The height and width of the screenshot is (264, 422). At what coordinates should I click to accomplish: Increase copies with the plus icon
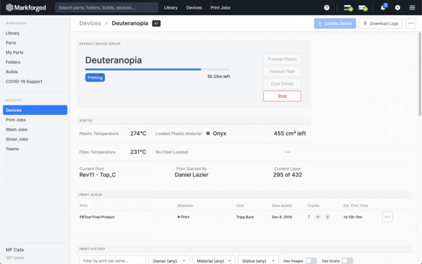click(318, 217)
